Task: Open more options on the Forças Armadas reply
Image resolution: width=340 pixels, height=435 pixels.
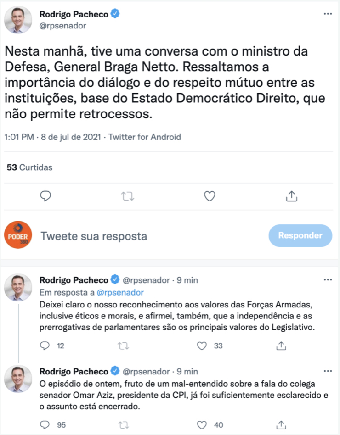Action: click(328, 279)
